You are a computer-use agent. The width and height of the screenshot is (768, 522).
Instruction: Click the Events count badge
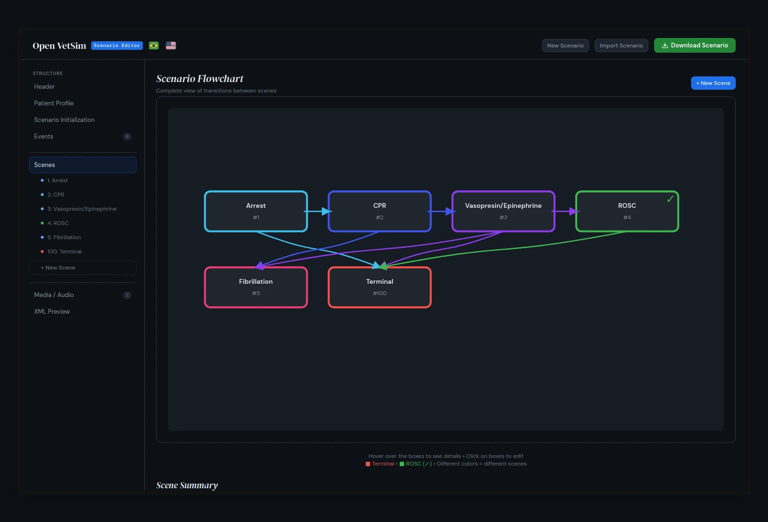click(x=127, y=137)
